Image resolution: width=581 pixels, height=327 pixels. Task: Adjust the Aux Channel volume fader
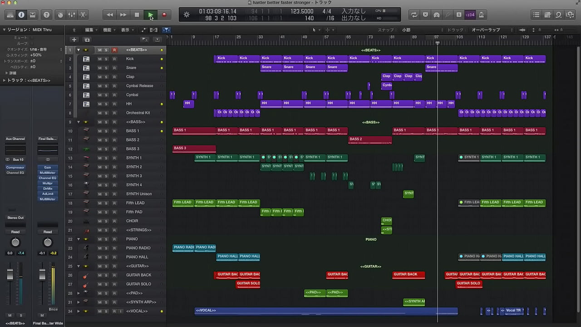(x=10, y=274)
